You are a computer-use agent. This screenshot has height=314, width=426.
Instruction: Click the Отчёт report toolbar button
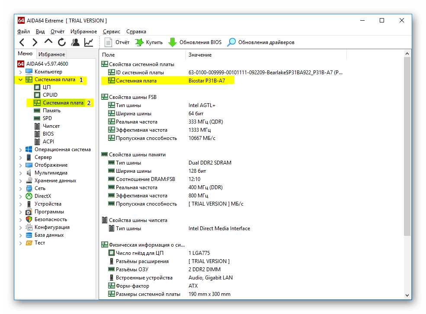pyautogui.click(x=117, y=42)
